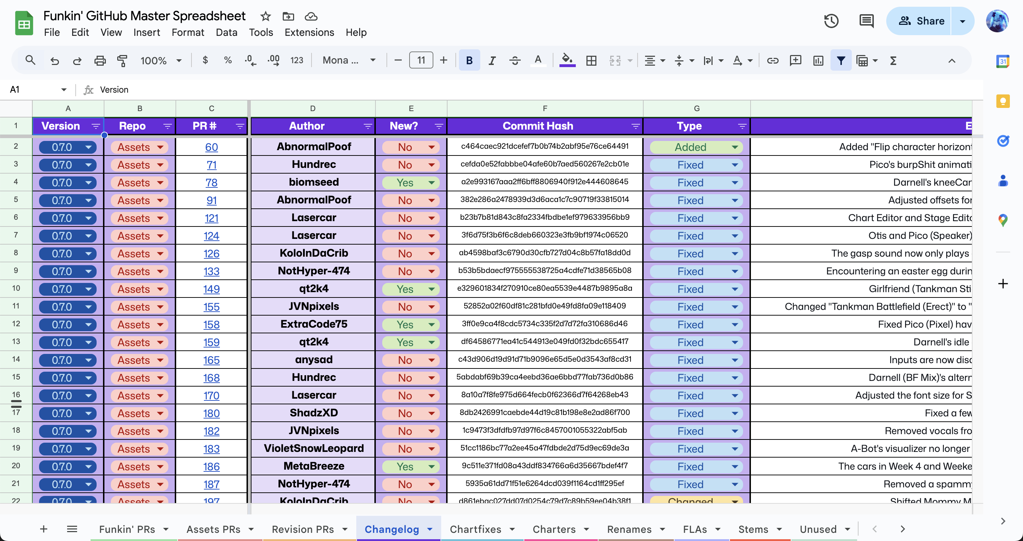Open Google Keep side panel
Image resolution: width=1023 pixels, height=541 pixels.
(1003, 101)
